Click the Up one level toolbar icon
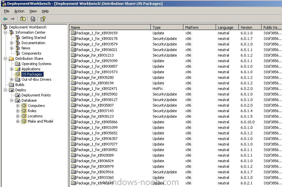Screen dimensions: 282x187 coord(23,19)
